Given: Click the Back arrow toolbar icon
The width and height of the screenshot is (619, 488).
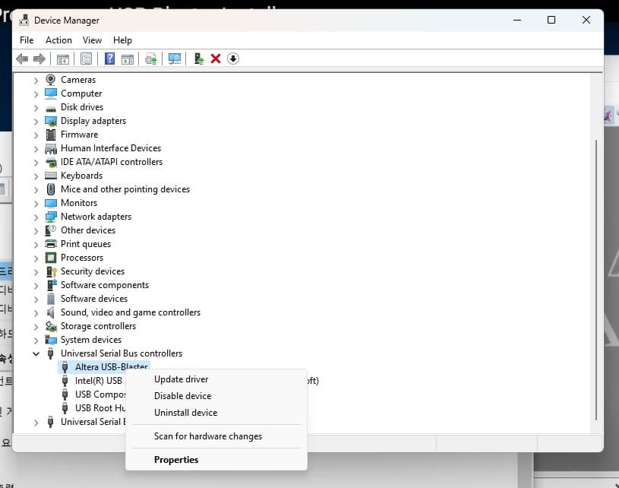Looking at the screenshot, I should [x=22, y=59].
